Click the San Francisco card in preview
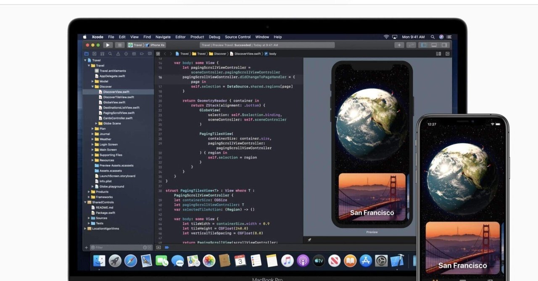Image resolution: width=538 pixels, height=281 pixels. (x=372, y=197)
